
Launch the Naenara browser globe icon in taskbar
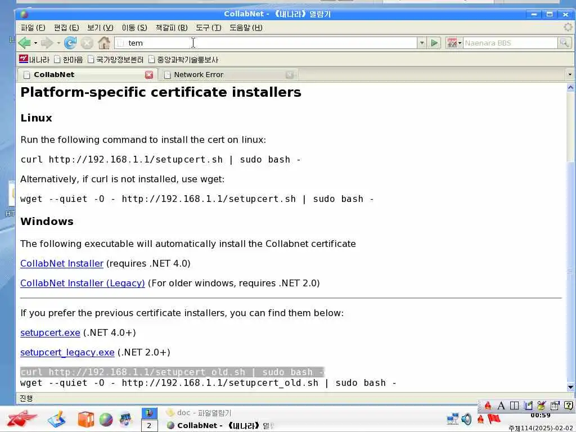(106, 420)
